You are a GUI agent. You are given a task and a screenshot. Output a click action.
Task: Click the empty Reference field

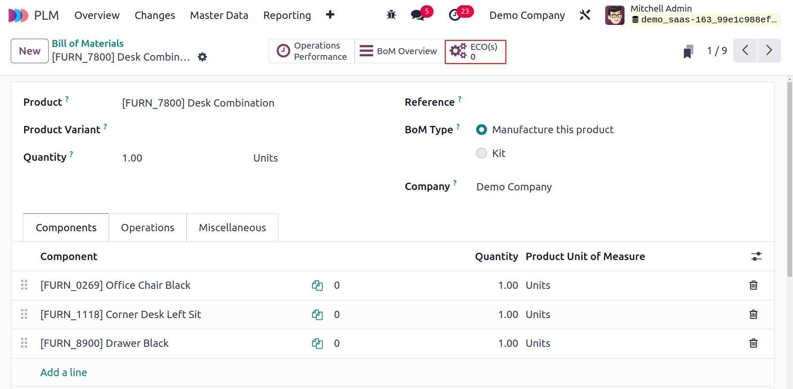pyautogui.click(x=619, y=103)
